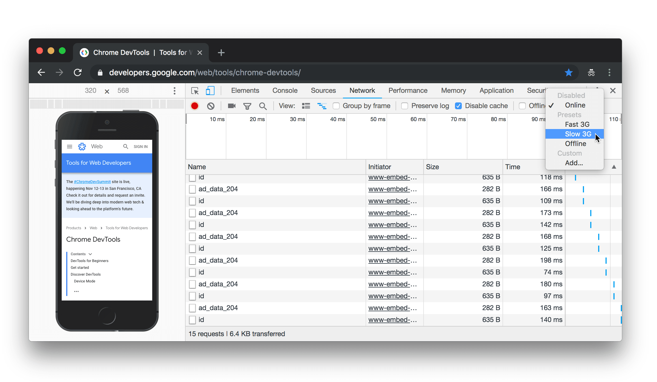
Task: Enable the Disable cache checkbox
Action: [458, 106]
